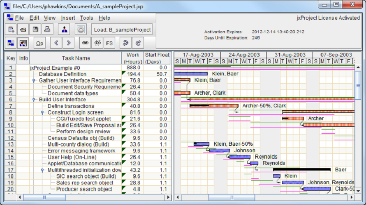
Task: Select the CGI/Tuxedo test applet task
Action: coord(83,119)
